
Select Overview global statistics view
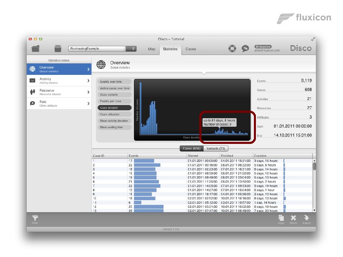[x=59, y=69]
